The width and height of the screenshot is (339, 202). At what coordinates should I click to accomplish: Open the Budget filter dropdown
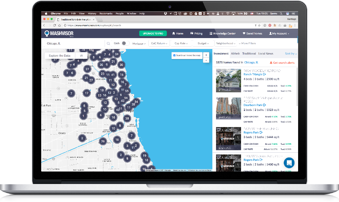(x=203, y=43)
